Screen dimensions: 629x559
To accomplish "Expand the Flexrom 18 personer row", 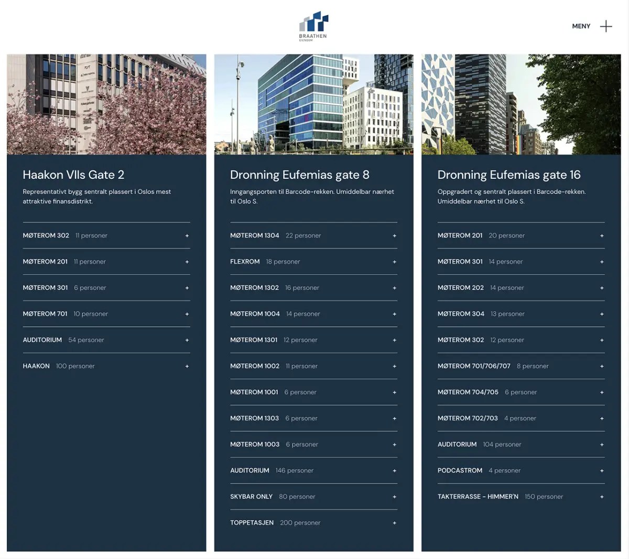I will pos(313,262).
